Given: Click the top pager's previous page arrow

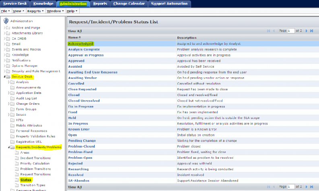Looking at the screenshot, I should pos(274,31).
